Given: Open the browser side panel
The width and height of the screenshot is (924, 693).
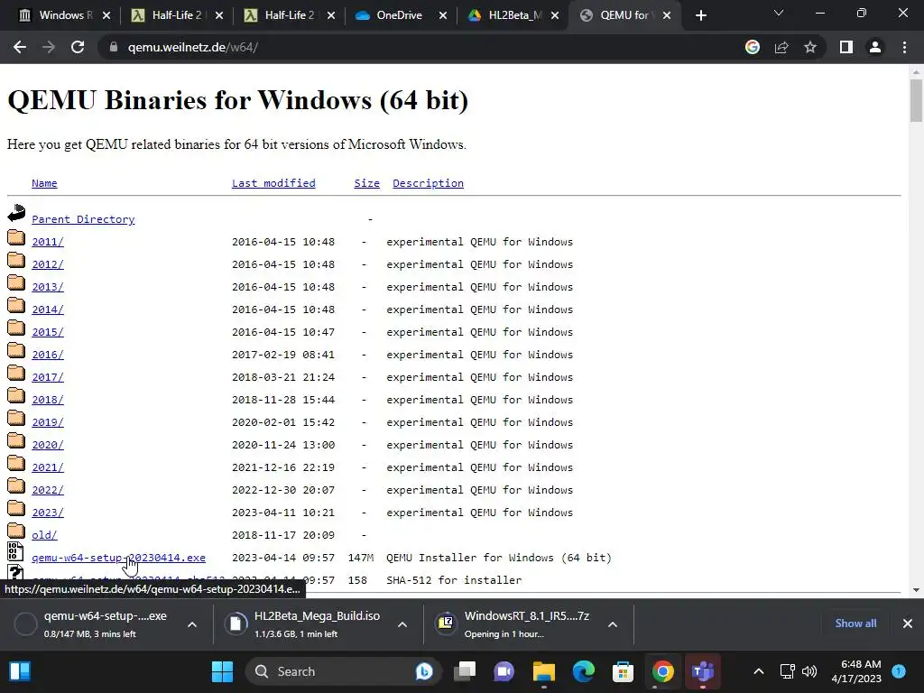Looking at the screenshot, I should [x=846, y=47].
